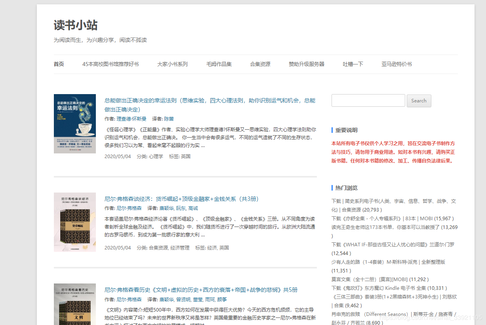This screenshot has height=325, width=486.
Task: Open post title 总能做出正确决定的幸运法则
Action: (x=210, y=105)
